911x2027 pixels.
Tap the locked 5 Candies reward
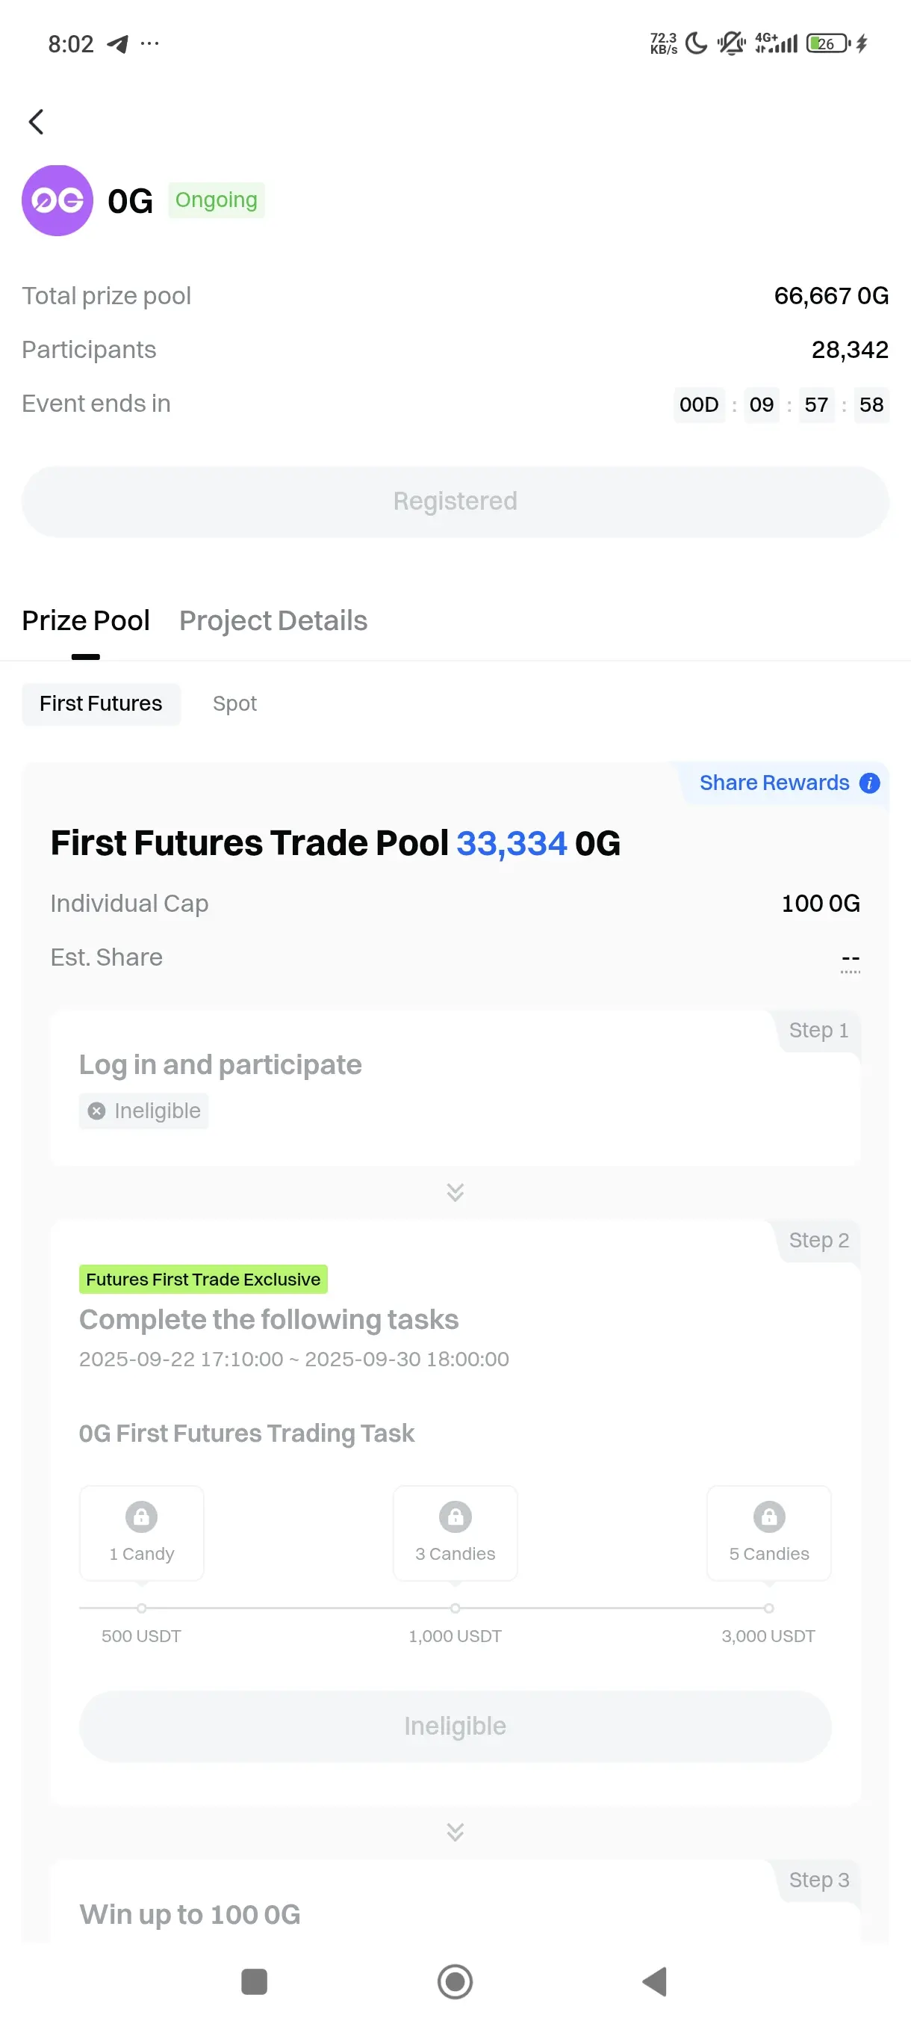click(x=768, y=1532)
